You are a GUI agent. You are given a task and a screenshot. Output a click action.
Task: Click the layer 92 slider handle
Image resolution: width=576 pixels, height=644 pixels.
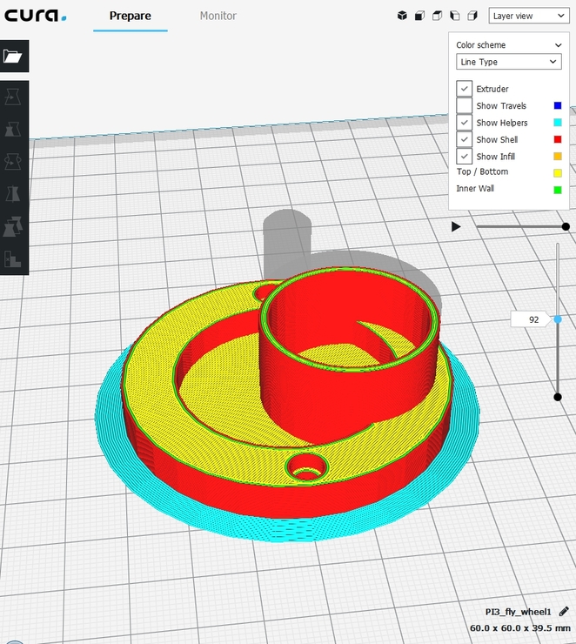click(558, 319)
